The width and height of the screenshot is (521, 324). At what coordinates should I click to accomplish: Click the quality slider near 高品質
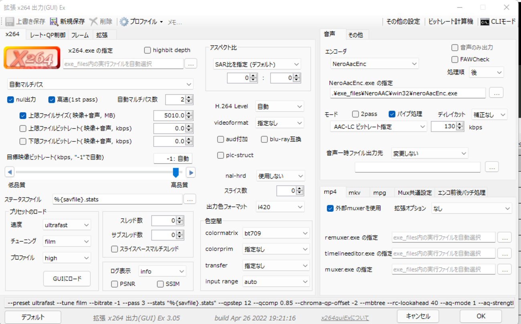[x=176, y=172]
